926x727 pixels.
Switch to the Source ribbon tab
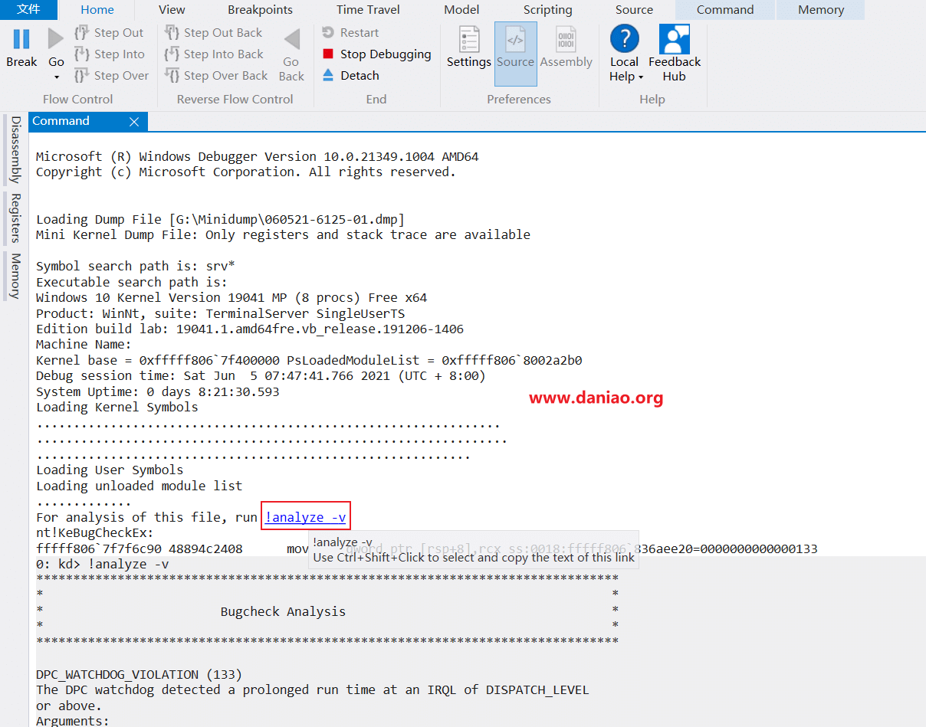pyautogui.click(x=634, y=10)
